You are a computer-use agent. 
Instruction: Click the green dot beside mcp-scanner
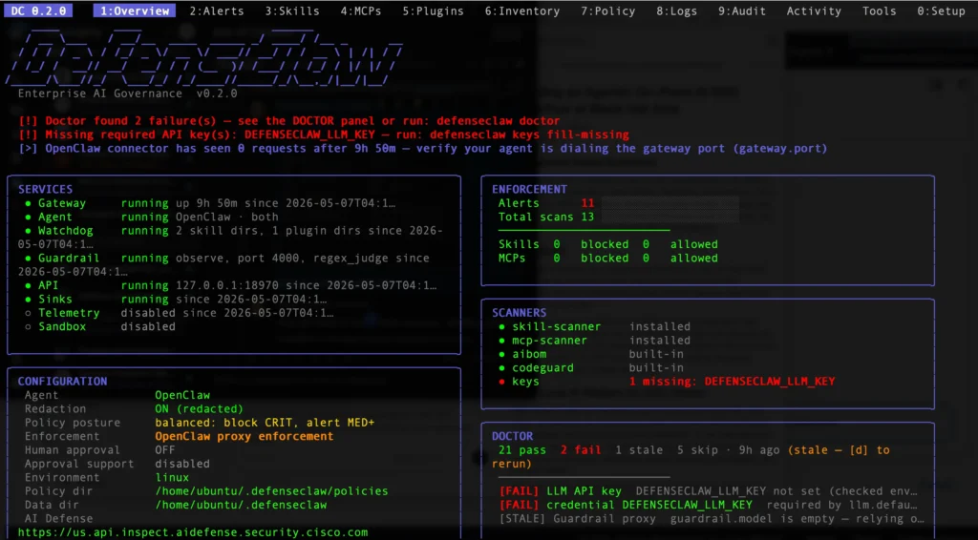coord(502,340)
